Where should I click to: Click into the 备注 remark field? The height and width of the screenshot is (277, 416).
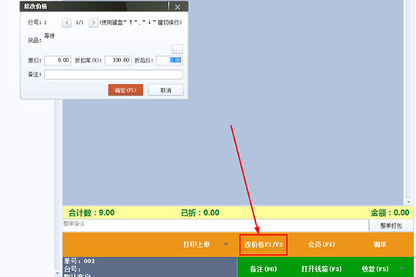pyautogui.click(x=113, y=75)
